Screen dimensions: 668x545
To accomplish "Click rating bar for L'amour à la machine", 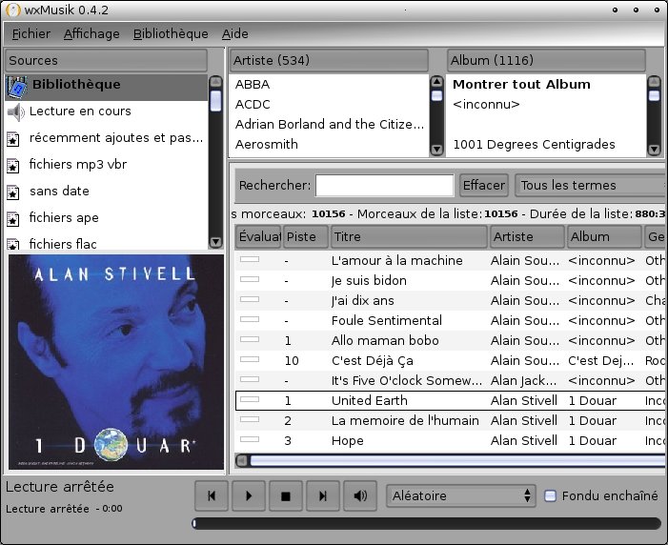I will coord(250,259).
